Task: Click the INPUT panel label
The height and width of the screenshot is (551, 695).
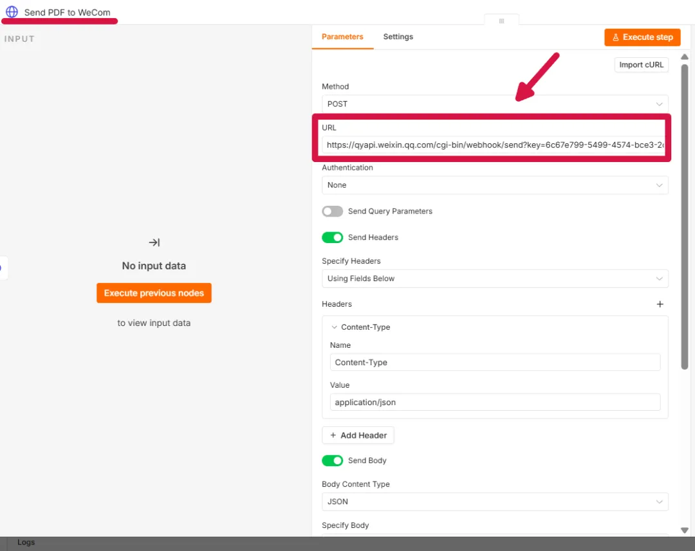Action: click(x=19, y=39)
